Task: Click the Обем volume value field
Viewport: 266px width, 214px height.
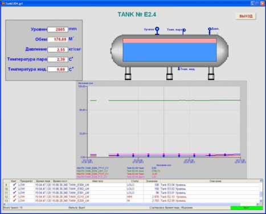Action: (x=58, y=39)
